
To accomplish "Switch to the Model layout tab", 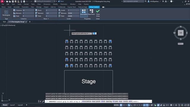I will click(x=5, y=105).
